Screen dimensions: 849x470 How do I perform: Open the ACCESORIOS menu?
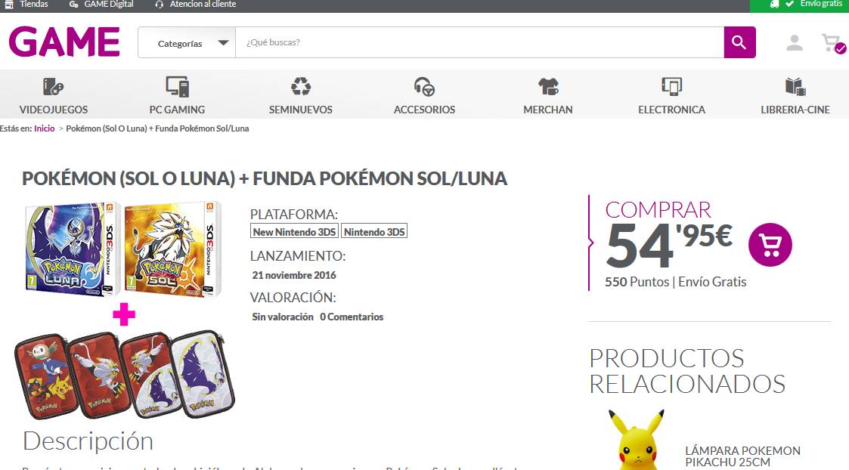pyautogui.click(x=425, y=110)
